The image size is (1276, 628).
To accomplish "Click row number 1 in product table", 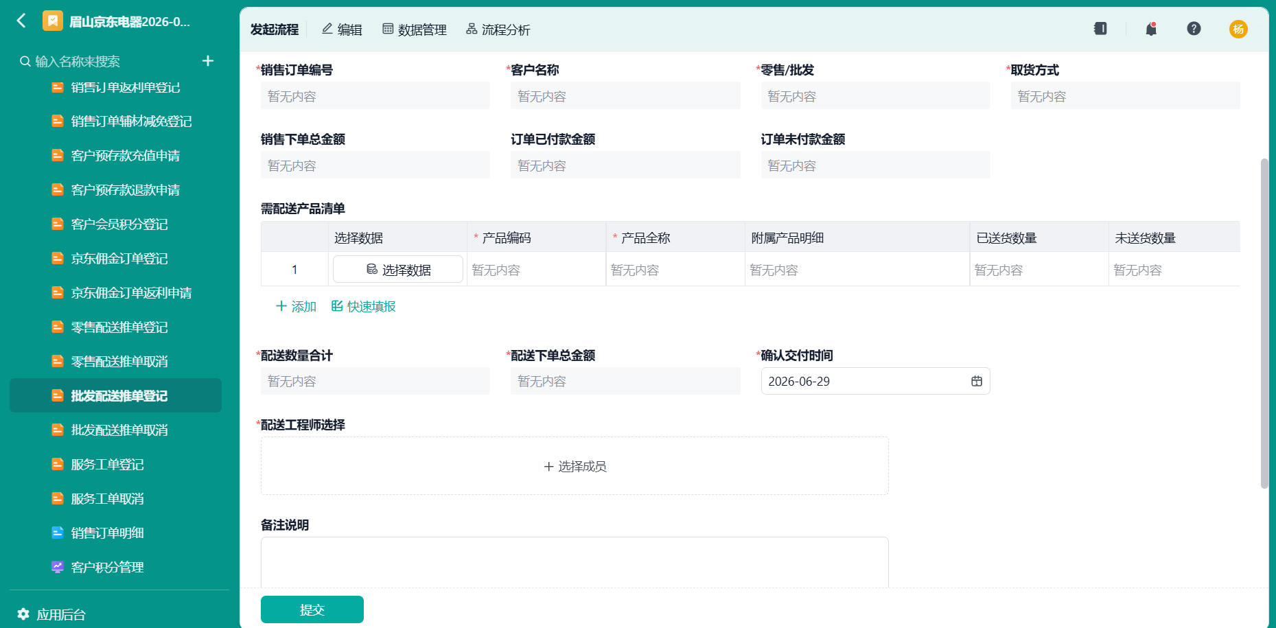I will 294,270.
